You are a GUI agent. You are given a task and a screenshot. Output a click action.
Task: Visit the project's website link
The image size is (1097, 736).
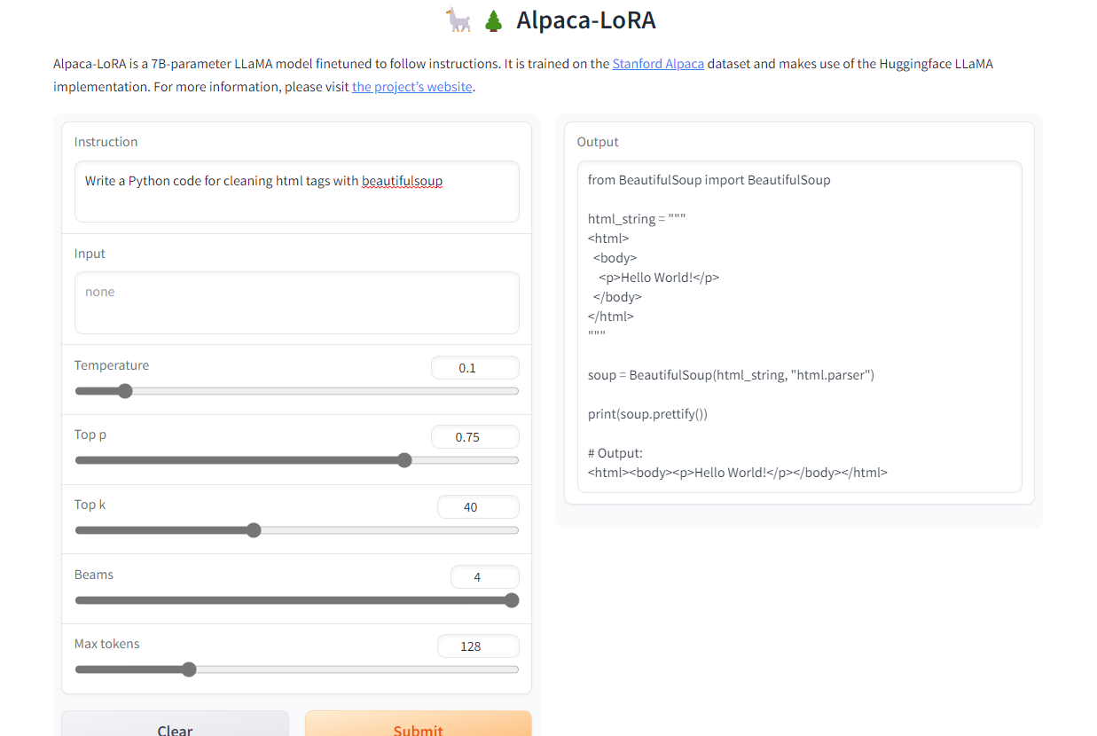pyautogui.click(x=411, y=86)
